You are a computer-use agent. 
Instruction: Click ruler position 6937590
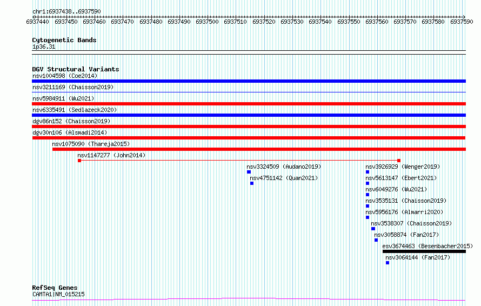click(462, 22)
